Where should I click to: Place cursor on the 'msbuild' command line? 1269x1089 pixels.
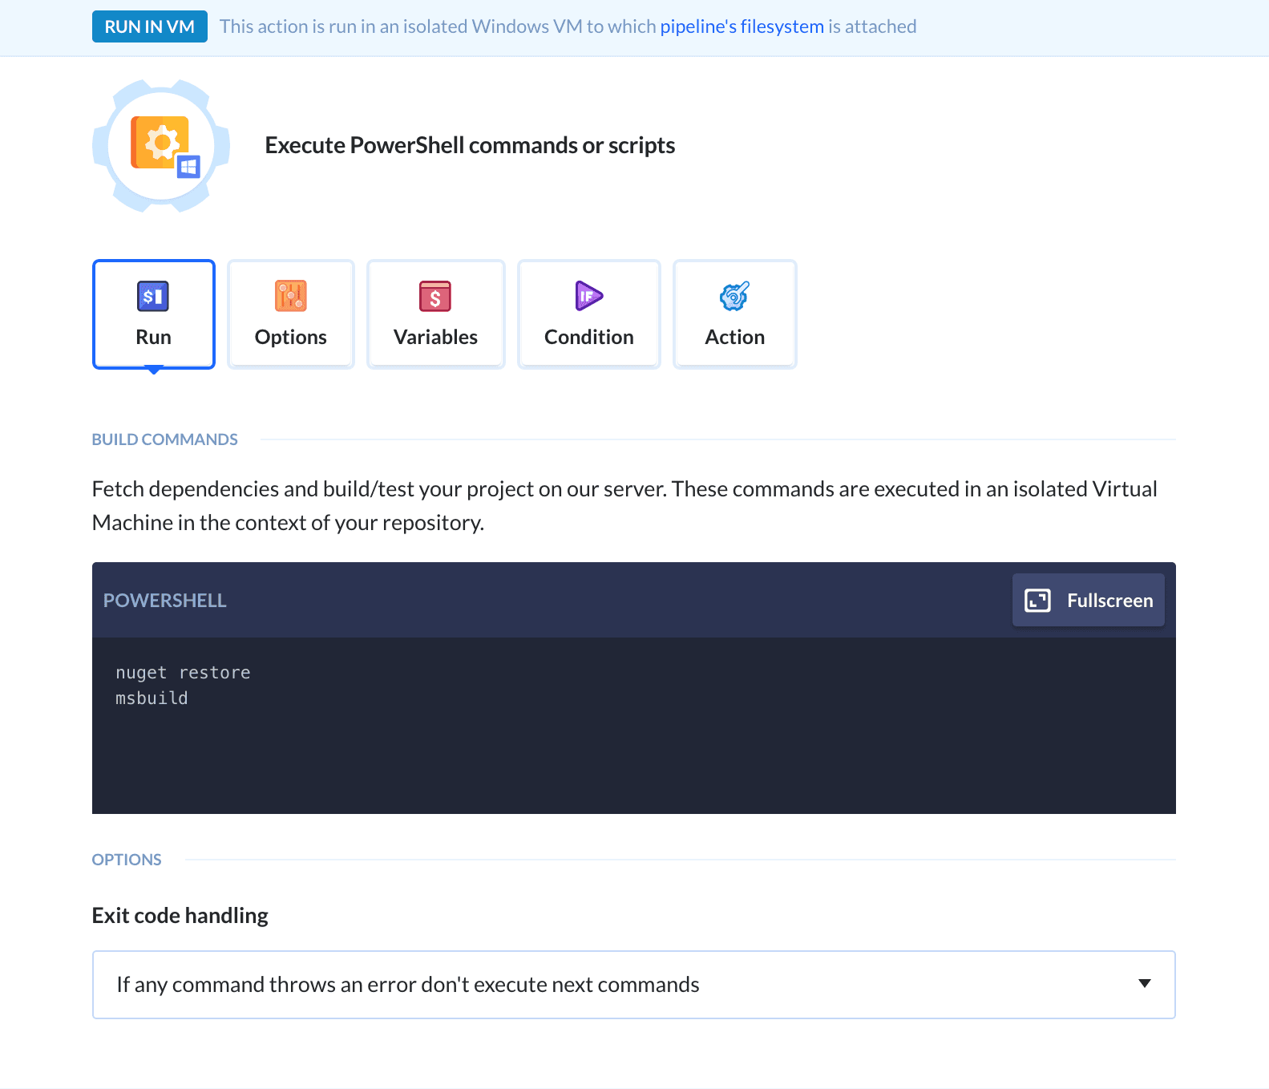click(x=152, y=698)
